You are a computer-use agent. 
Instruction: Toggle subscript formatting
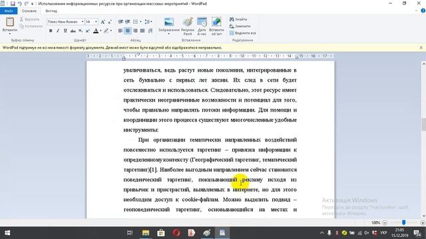pos(81,31)
